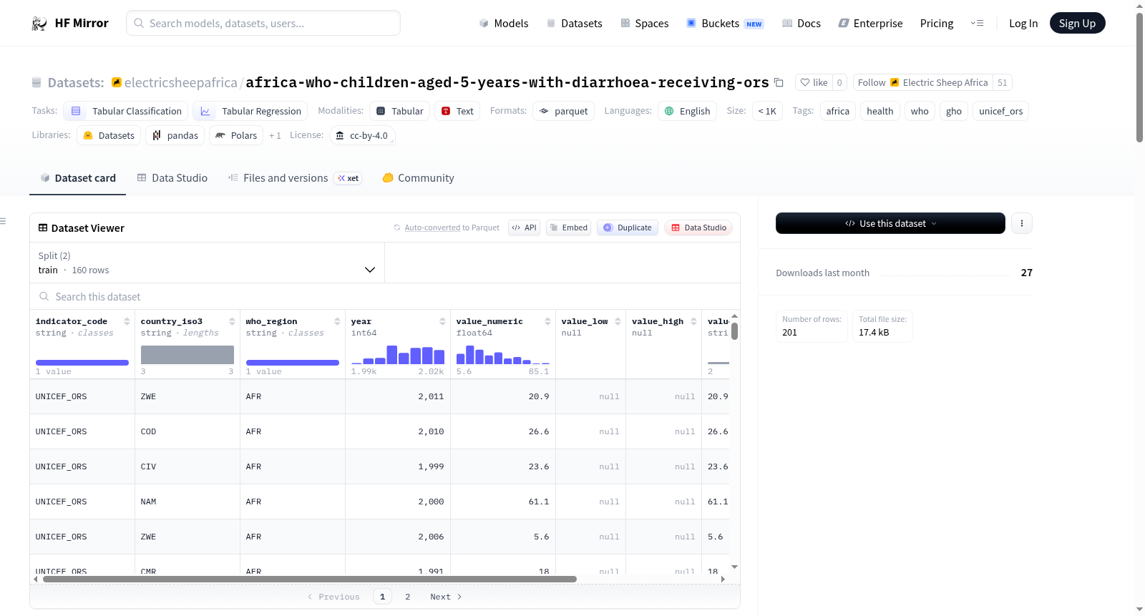Go to Datasets in the navigation
Viewport: 1145px width, 616px height.
pyautogui.click(x=574, y=24)
